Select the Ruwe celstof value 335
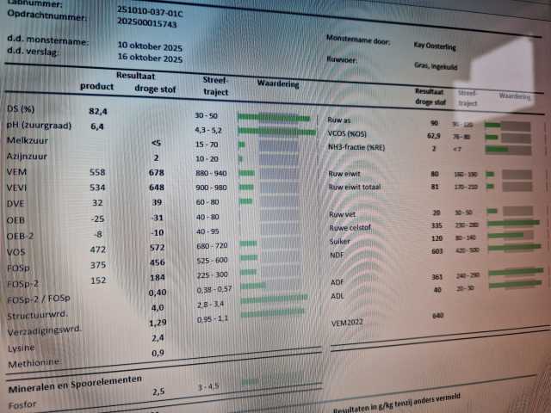The width and height of the screenshot is (551, 413). (436, 225)
